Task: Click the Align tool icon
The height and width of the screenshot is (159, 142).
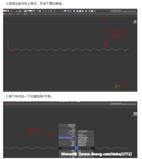Action: [71, 11]
